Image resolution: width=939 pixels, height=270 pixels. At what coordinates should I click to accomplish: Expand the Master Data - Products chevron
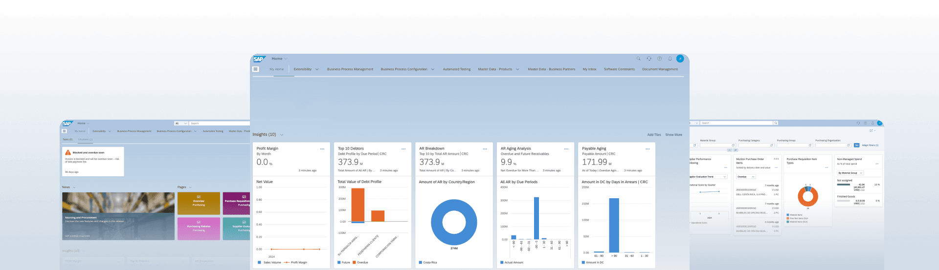tap(517, 69)
